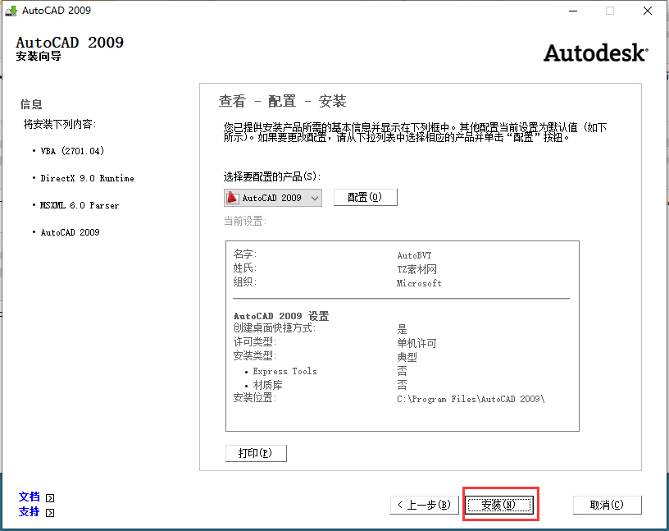
Task: Click the "当前设置:" label
Action: [245, 221]
